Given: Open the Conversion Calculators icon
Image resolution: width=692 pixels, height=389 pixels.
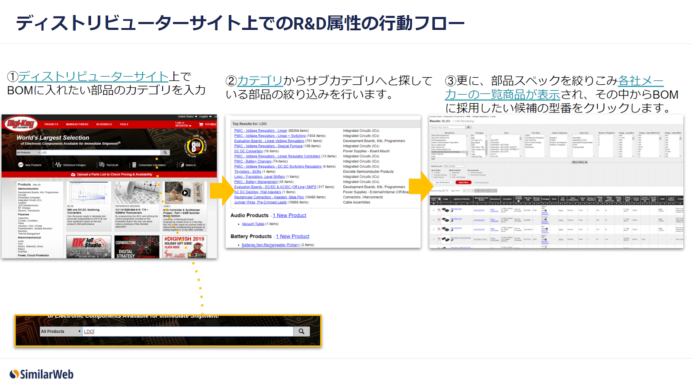Looking at the screenshot, I should (x=134, y=165).
